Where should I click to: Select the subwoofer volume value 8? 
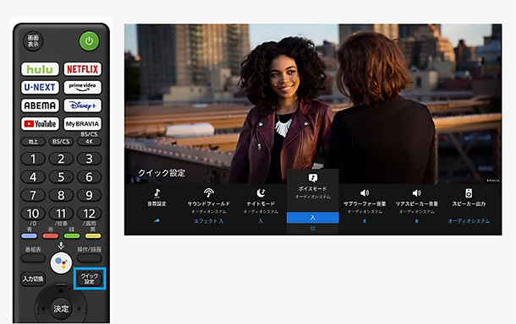pos(365,221)
